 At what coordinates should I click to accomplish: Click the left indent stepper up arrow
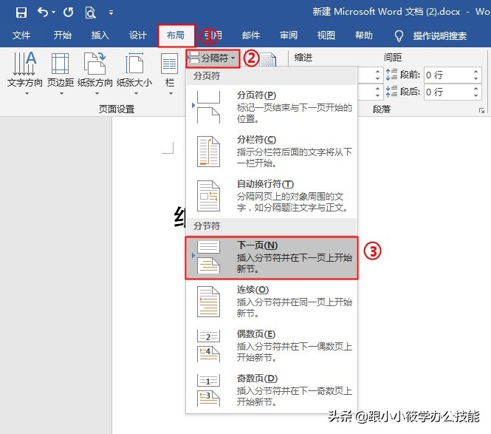(377, 72)
